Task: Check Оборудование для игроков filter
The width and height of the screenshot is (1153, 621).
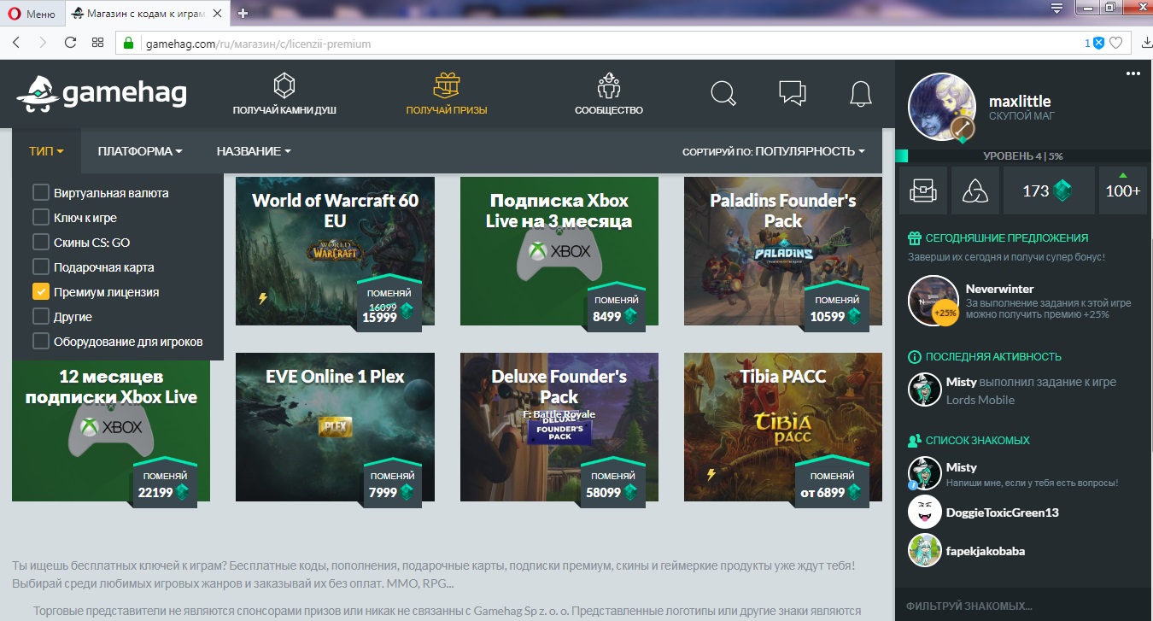Action: click(x=40, y=341)
